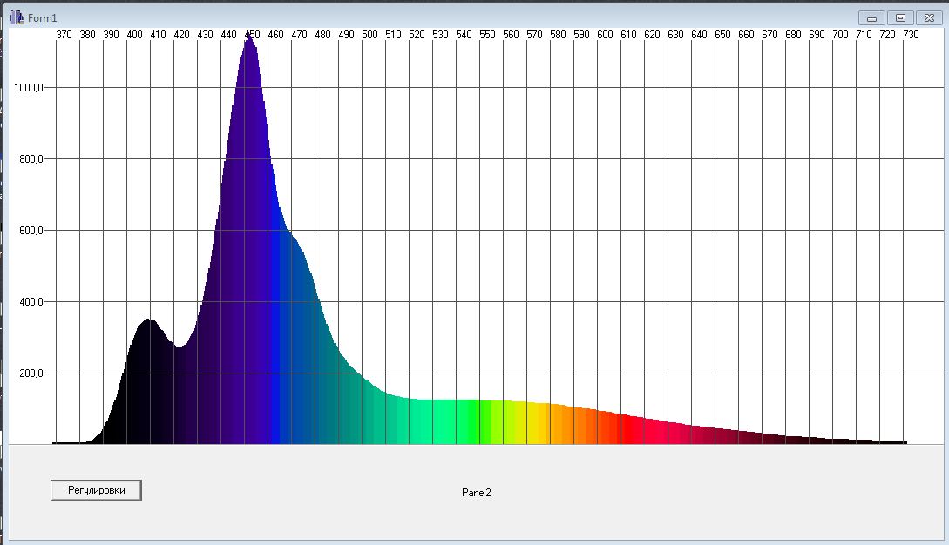Pick the 710 wavelength tick label
This screenshot has height=545, width=949.
point(864,35)
